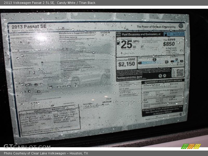This screenshot has width=208, height=156.
Task: Click the black safety ratings footer note
Action: point(162,111)
